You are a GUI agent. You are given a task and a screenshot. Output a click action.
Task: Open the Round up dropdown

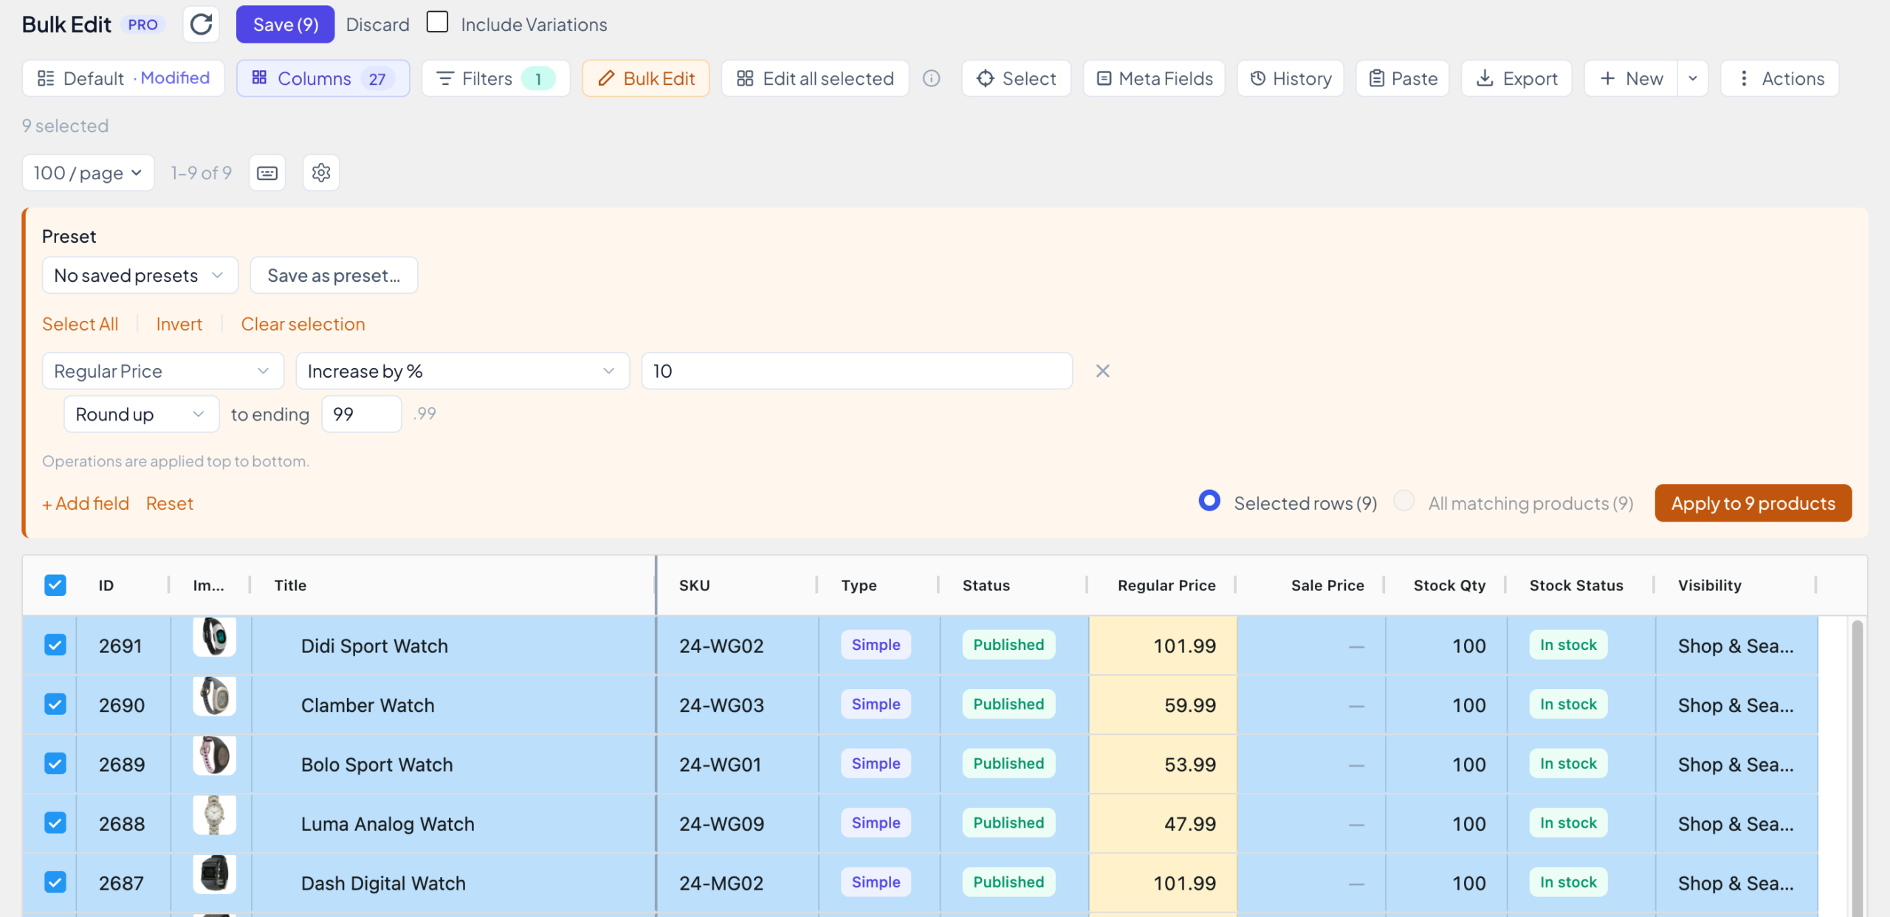coord(141,415)
